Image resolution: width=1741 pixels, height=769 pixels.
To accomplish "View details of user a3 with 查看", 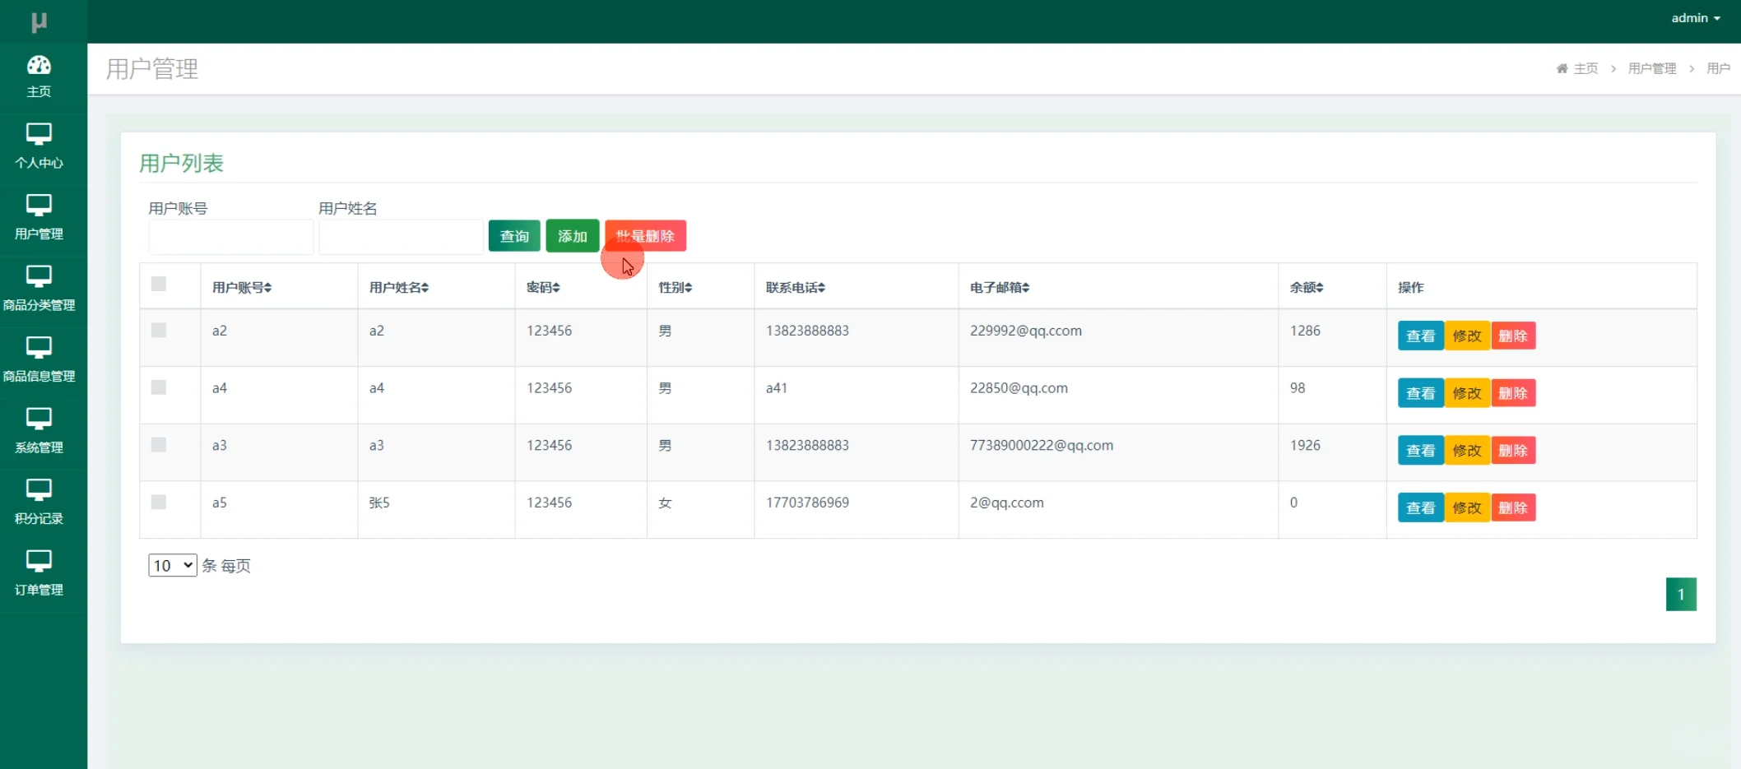I will [1421, 451].
